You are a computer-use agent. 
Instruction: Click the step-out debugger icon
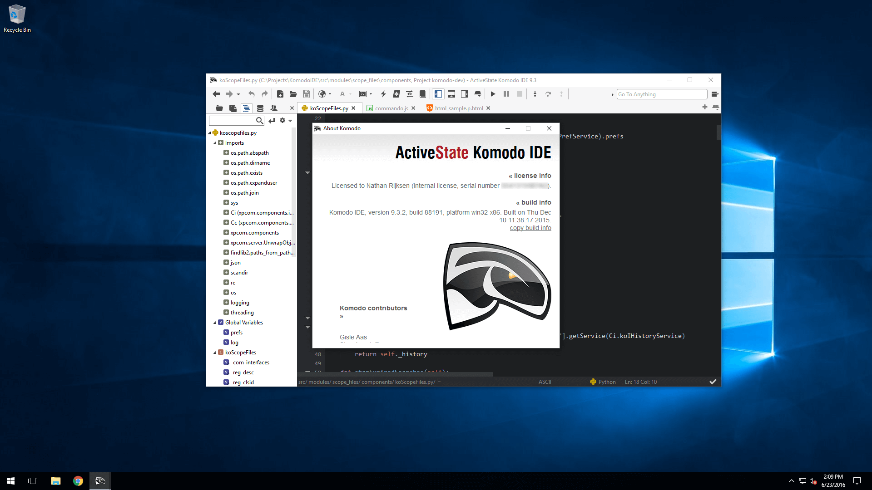coord(561,94)
